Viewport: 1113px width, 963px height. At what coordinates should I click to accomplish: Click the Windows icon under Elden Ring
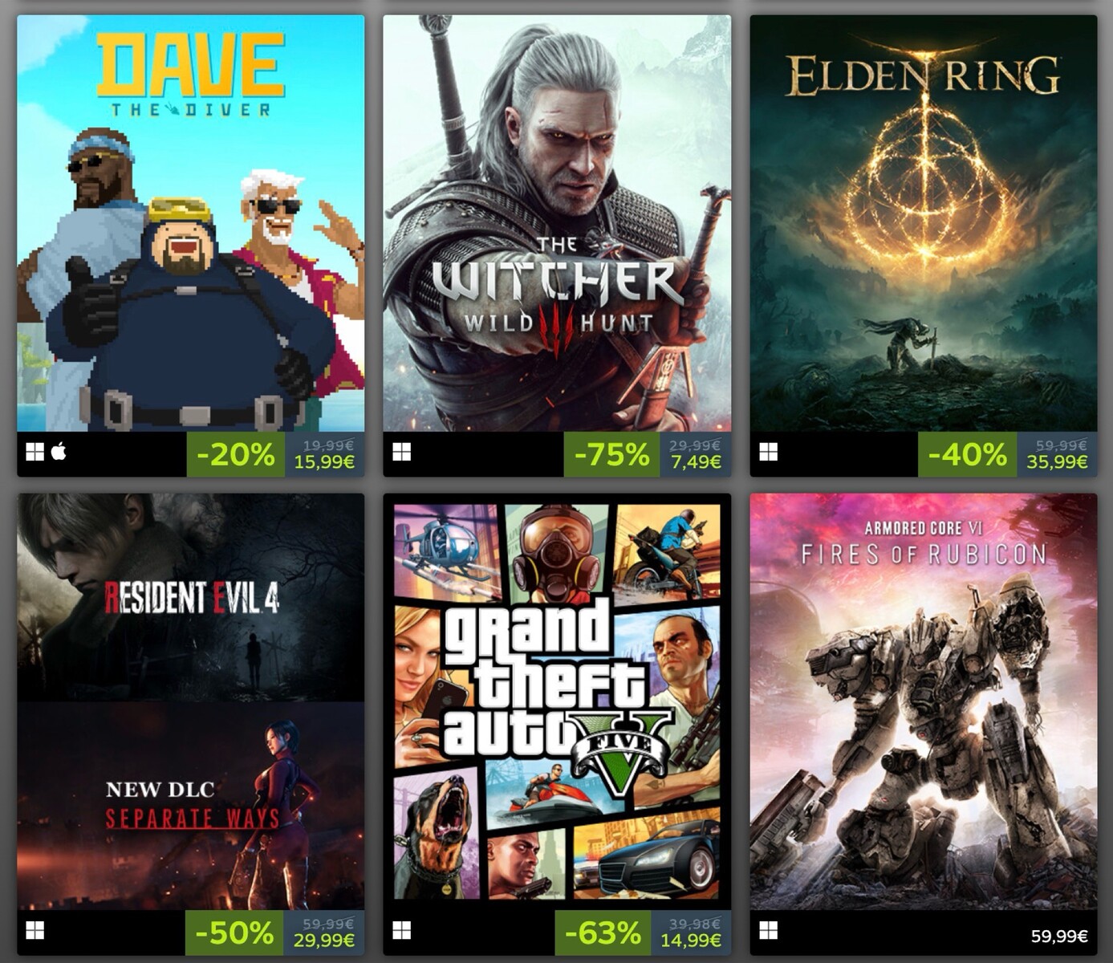tap(768, 453)
